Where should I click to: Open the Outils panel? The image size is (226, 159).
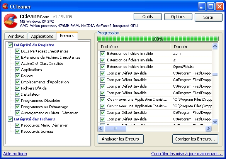[x=148, y=17]
